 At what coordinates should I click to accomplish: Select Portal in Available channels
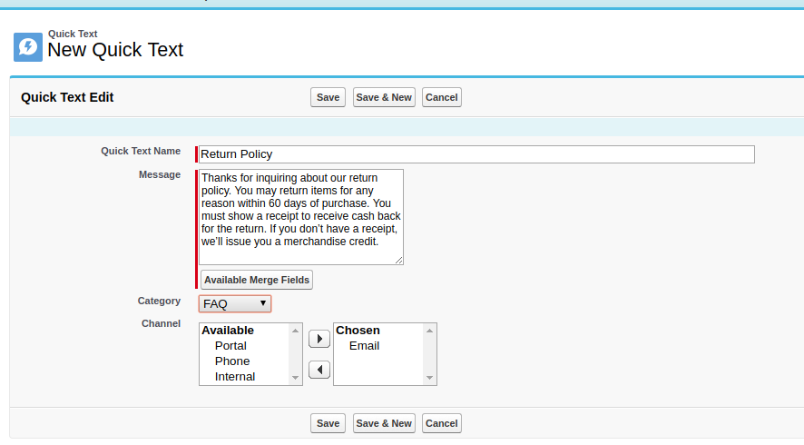click(230, 346)
